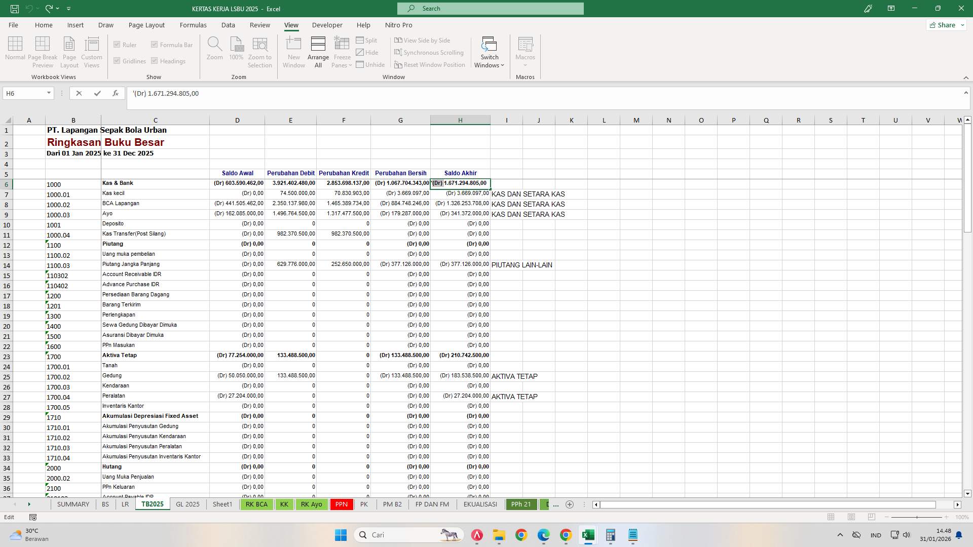Screen dimensions: 973x547
Task: Open the GL 2025 sheet tab
Action: point(188,504)
